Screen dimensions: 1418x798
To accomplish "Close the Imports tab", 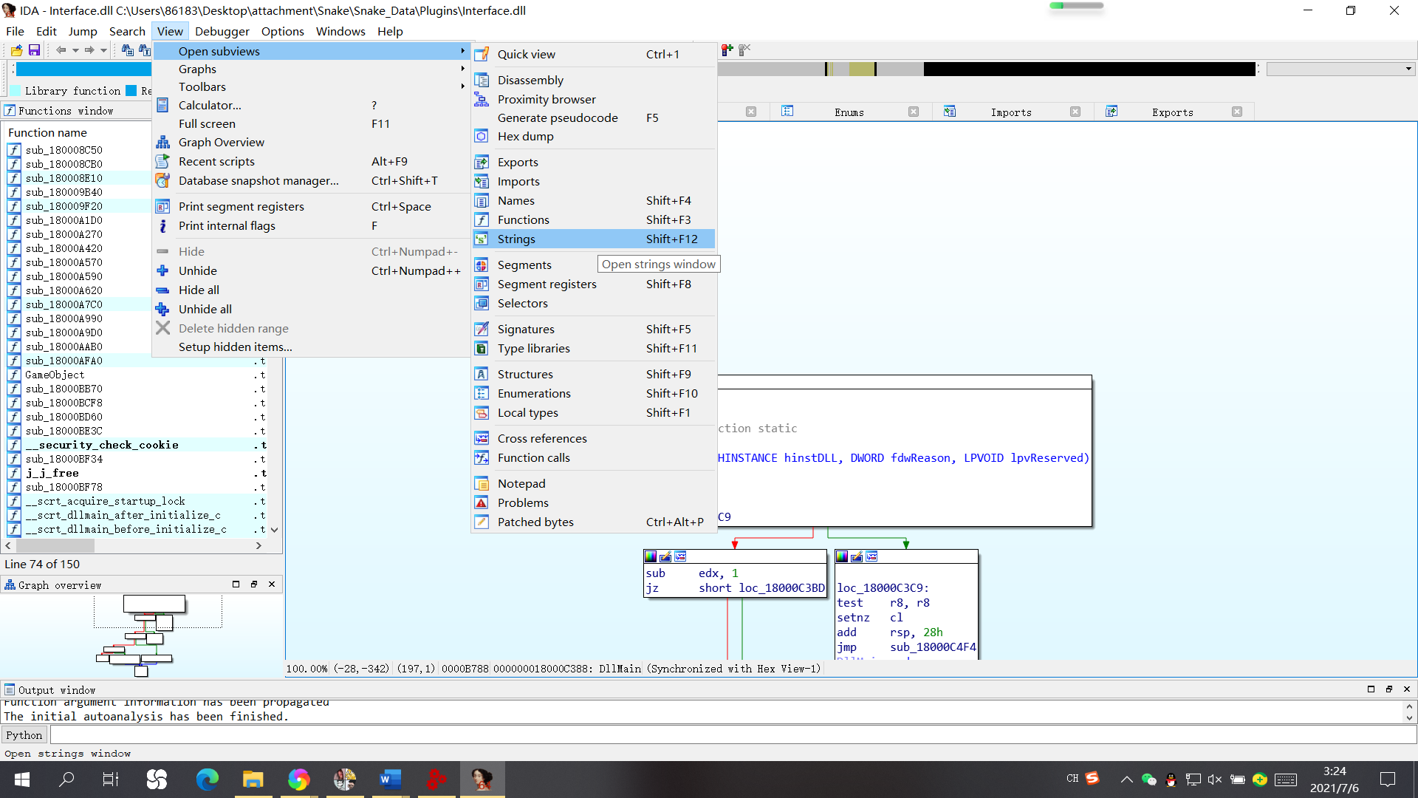I will [x=1075, y=112].
